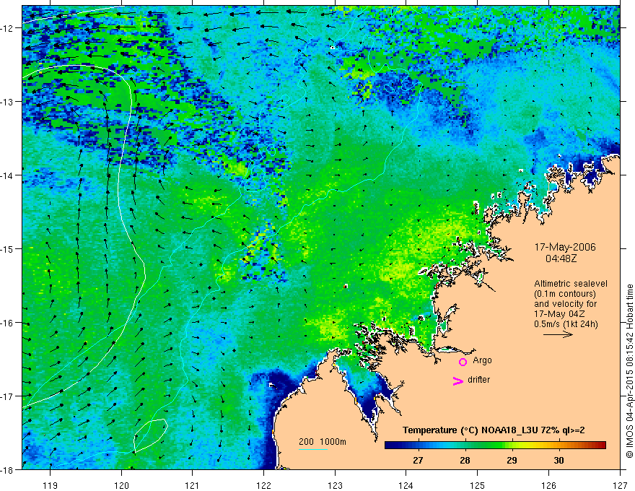Click the longitude axis label 123
Image resolution: width=635 pixels, height=491 pixels.
(x=335, y=485)
